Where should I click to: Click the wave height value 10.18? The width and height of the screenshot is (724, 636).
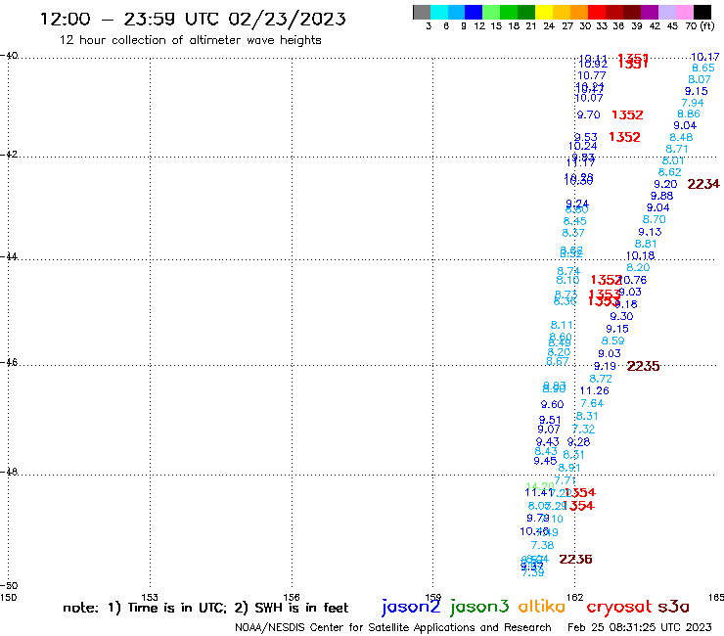(x=640, y=255)
